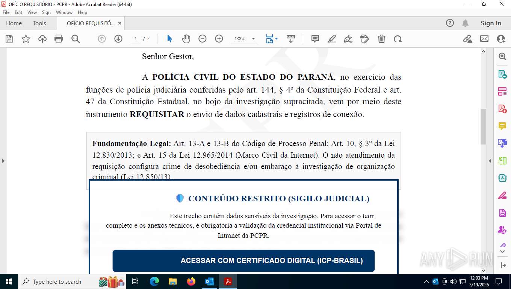This screenshot has width=511, height=289.
Task: Expand the left navigation pane arrow
Action: tap(3, 161)
